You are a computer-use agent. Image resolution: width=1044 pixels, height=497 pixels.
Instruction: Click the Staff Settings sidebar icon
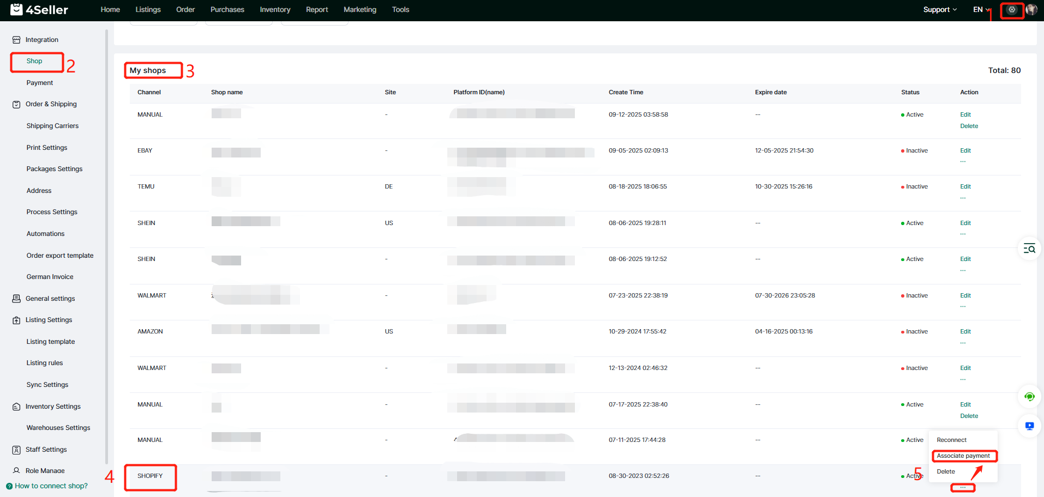[x=16, y=450]
